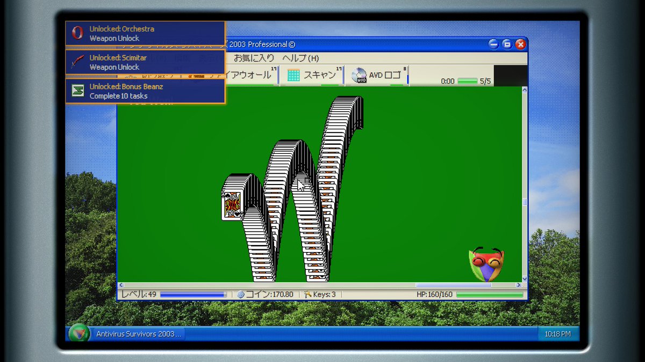
Task: Click the コイン:170.80 status text
Action: click(269, 294)
